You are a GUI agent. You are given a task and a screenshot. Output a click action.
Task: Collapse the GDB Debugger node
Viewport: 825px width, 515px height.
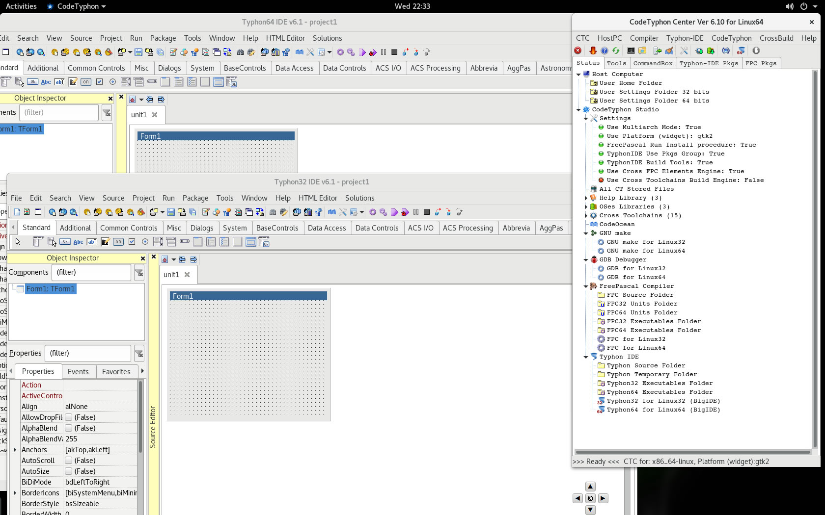point(586,260)
